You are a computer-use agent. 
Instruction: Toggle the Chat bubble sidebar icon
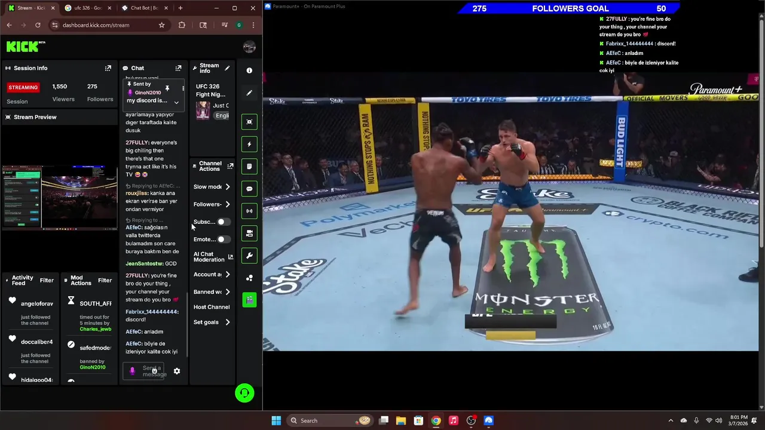249,189
